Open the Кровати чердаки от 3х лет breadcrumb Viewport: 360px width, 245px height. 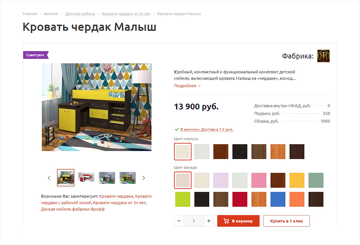coord(126,14)
